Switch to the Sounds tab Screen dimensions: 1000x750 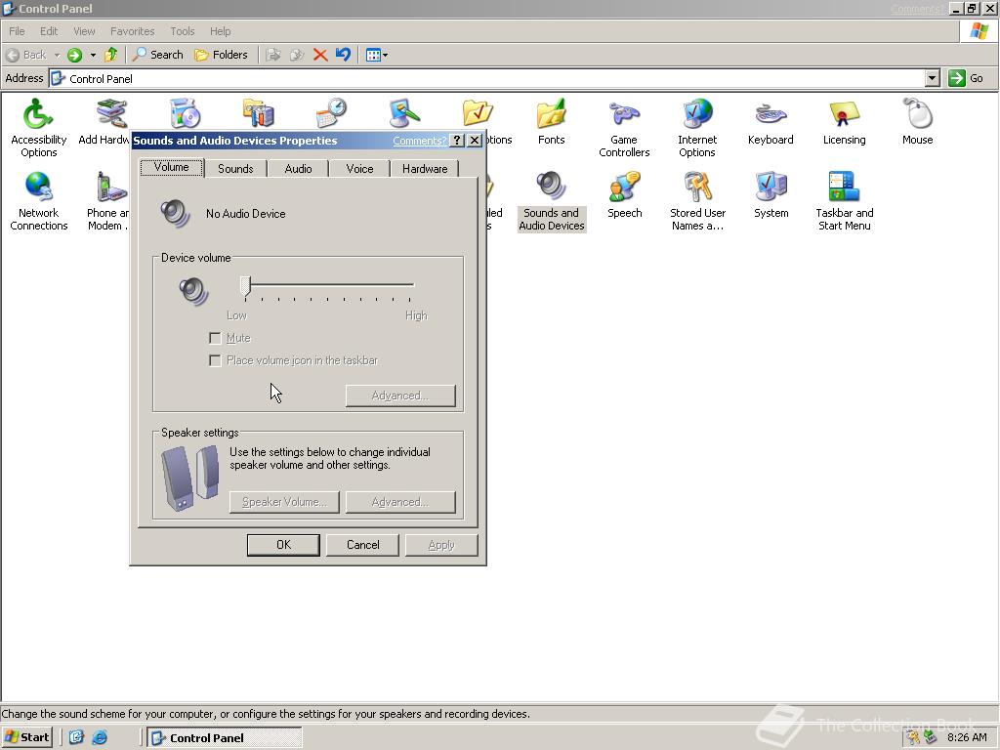point(235,168)
